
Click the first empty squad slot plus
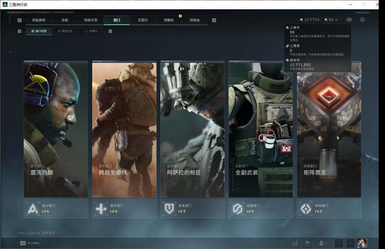click(x=339, y=243)
